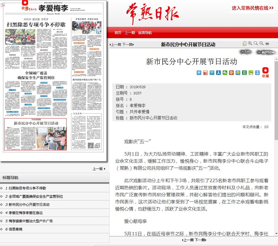Image resolution: width=278 pixels, height=246 pixels.
Task: Print the article using the printer icon
Action: 267,44
